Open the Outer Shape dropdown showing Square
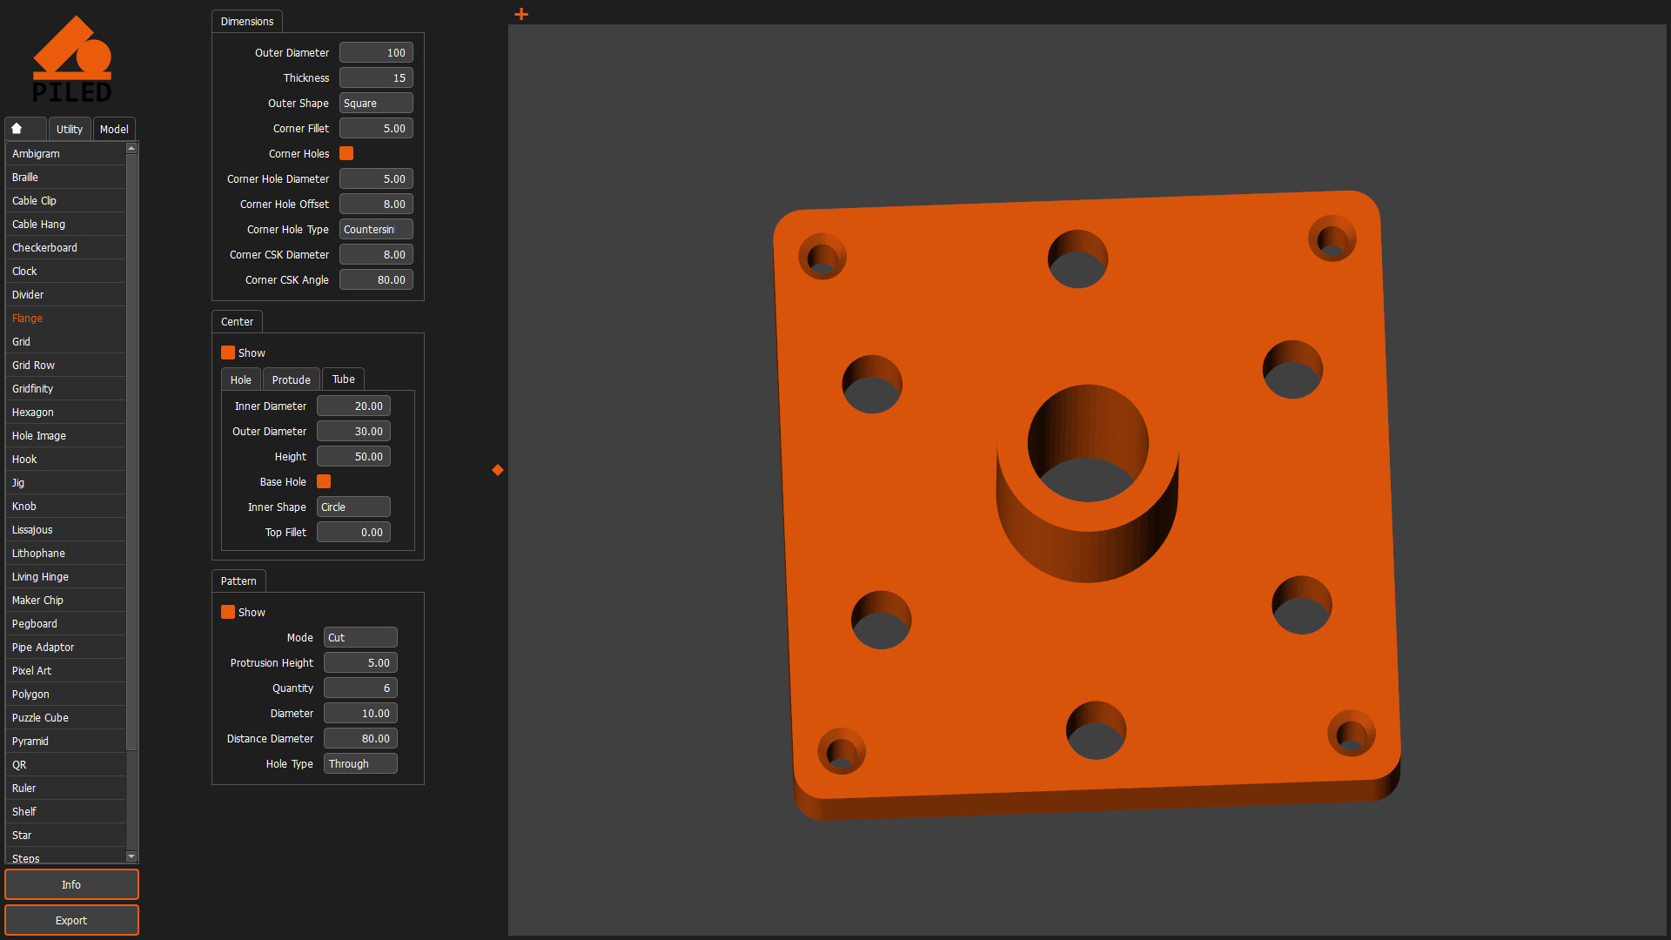This screenshot has width=1671, height=940. point(376,103)
